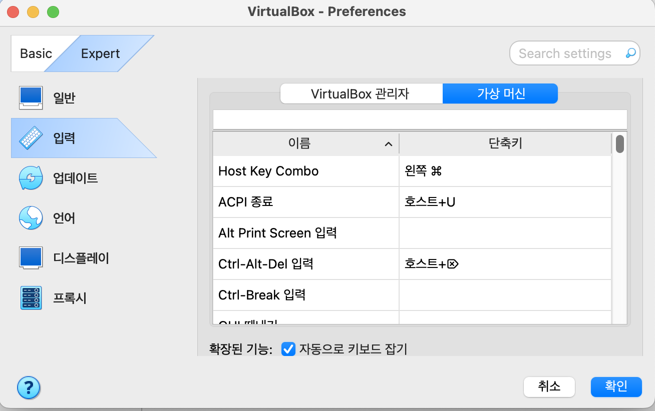Open the 프록시 server icon section
Image resolution: width=655 pixels, height=411 pixels.
tap(31, 298)
